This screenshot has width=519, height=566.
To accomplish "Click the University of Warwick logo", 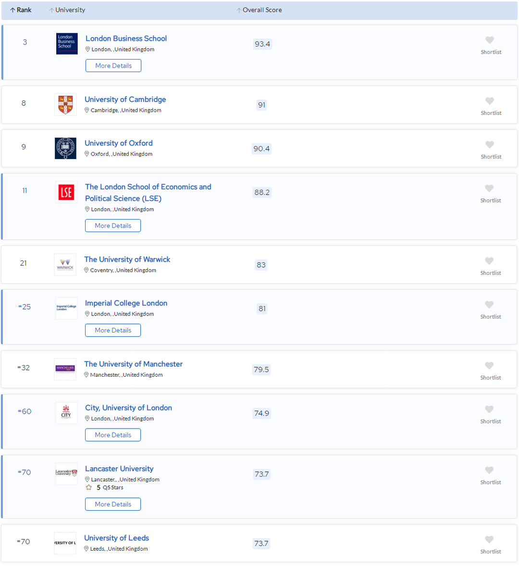I will coord(65,265).
